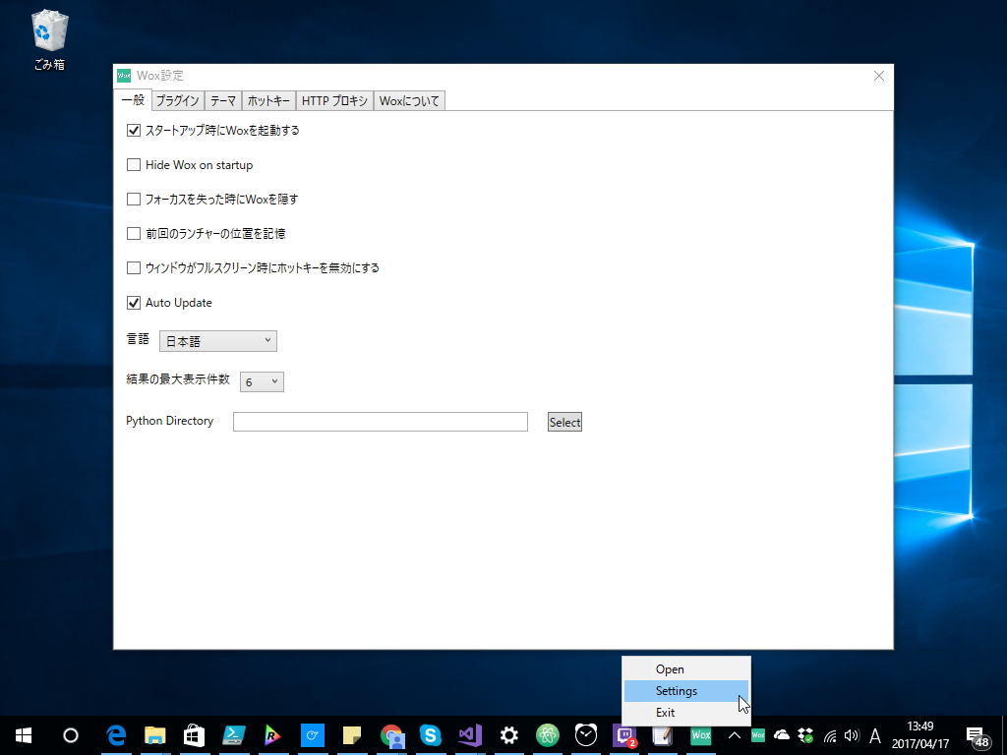Uncheck Auto Update

134,302
